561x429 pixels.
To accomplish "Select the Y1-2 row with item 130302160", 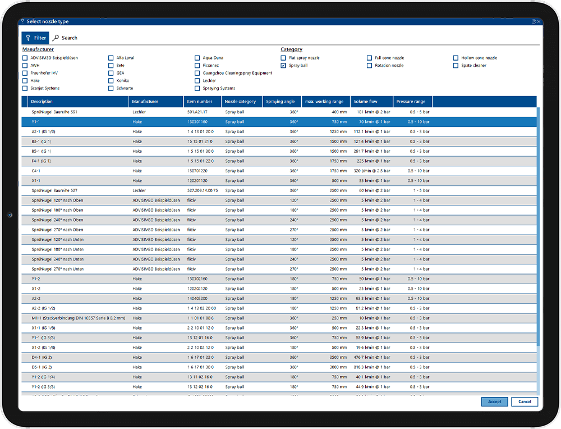I will tap(279, 279).
